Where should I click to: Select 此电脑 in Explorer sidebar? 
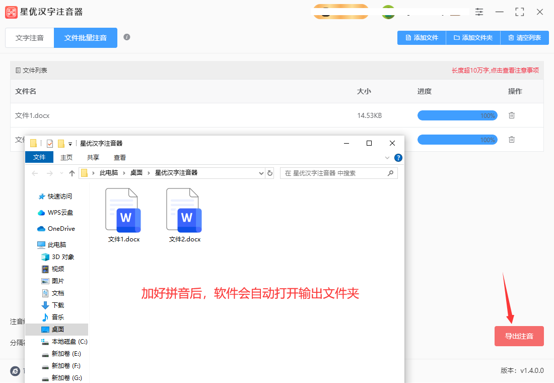tap(52, 245)
